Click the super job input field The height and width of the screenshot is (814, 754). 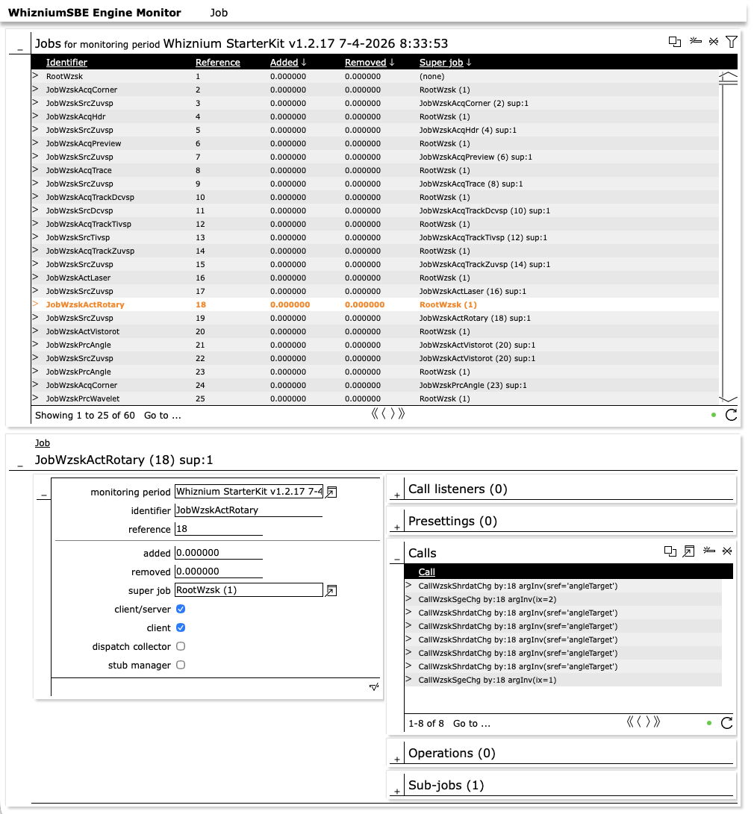[248, 589]
